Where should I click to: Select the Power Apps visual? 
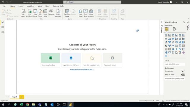(x=183, y=53)
